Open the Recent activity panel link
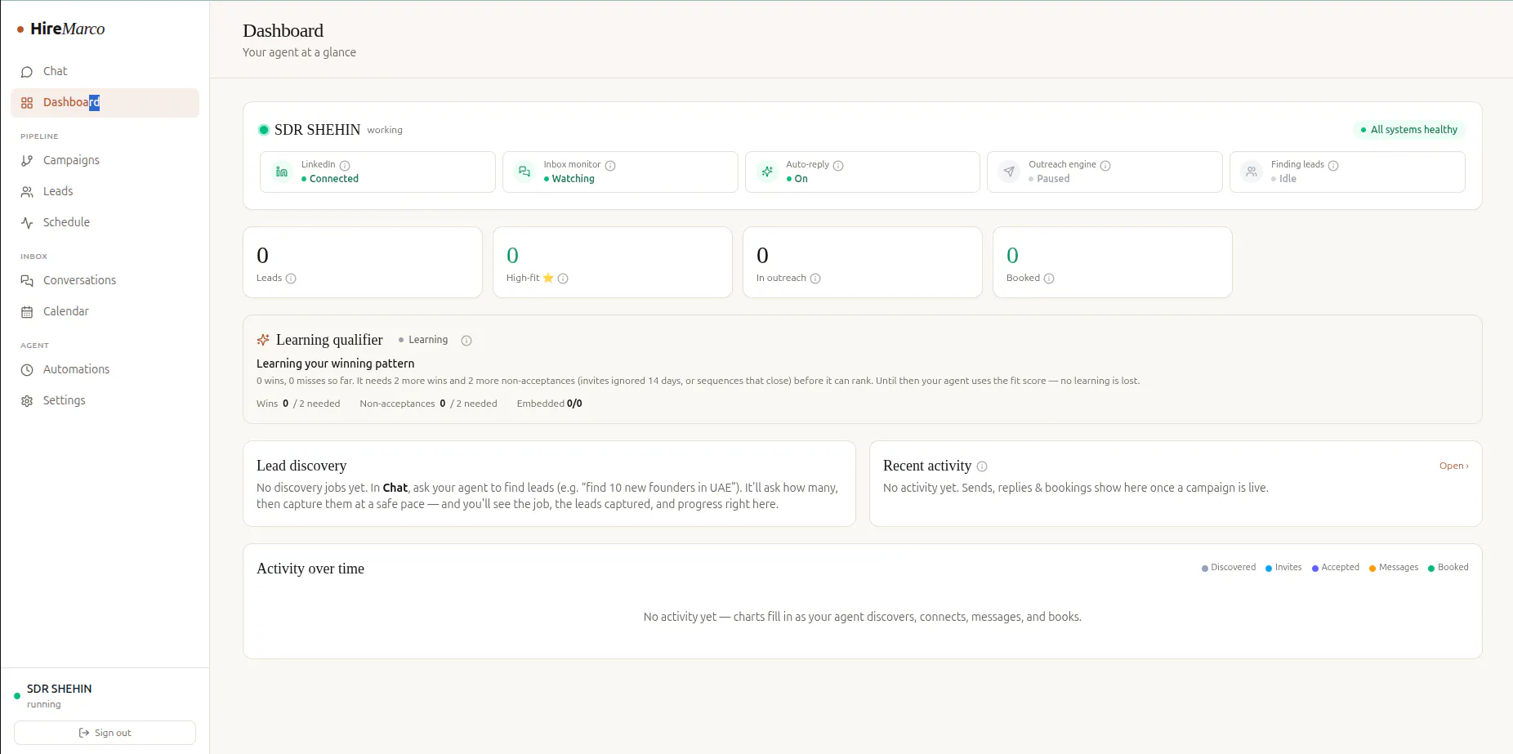 point(1453,466)
